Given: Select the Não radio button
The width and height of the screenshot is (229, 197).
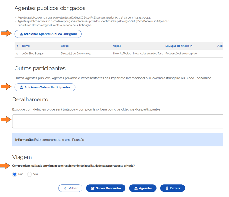Looking at the screenshot, I should [x=15, y=174].
